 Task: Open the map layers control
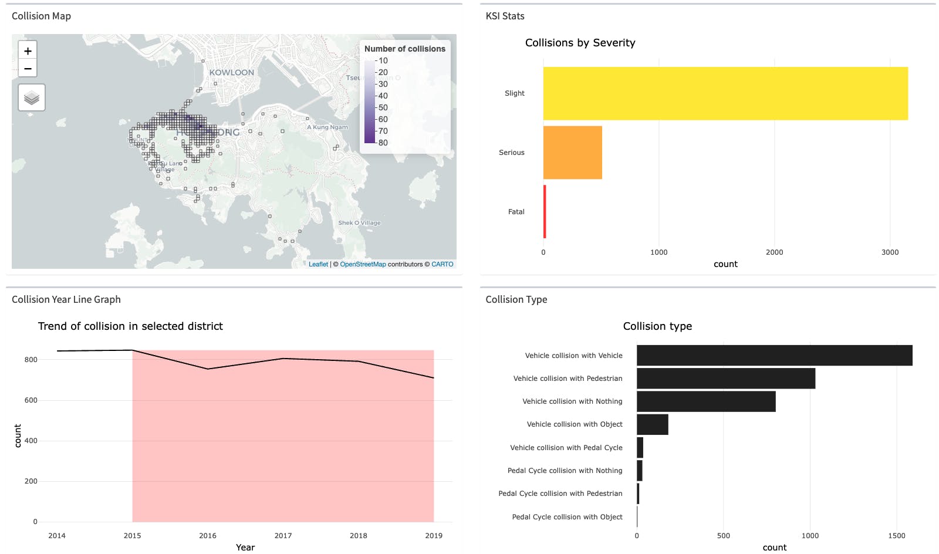tap(32, 97)
